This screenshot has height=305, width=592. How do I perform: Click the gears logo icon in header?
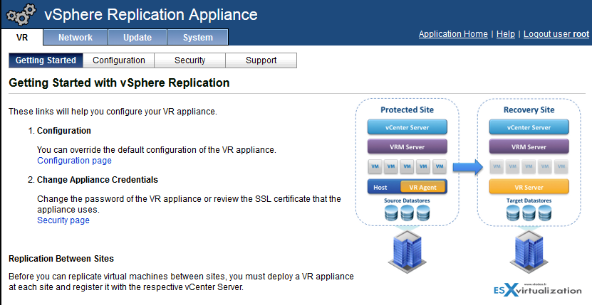pyautogui.click(x=21, y=14)
